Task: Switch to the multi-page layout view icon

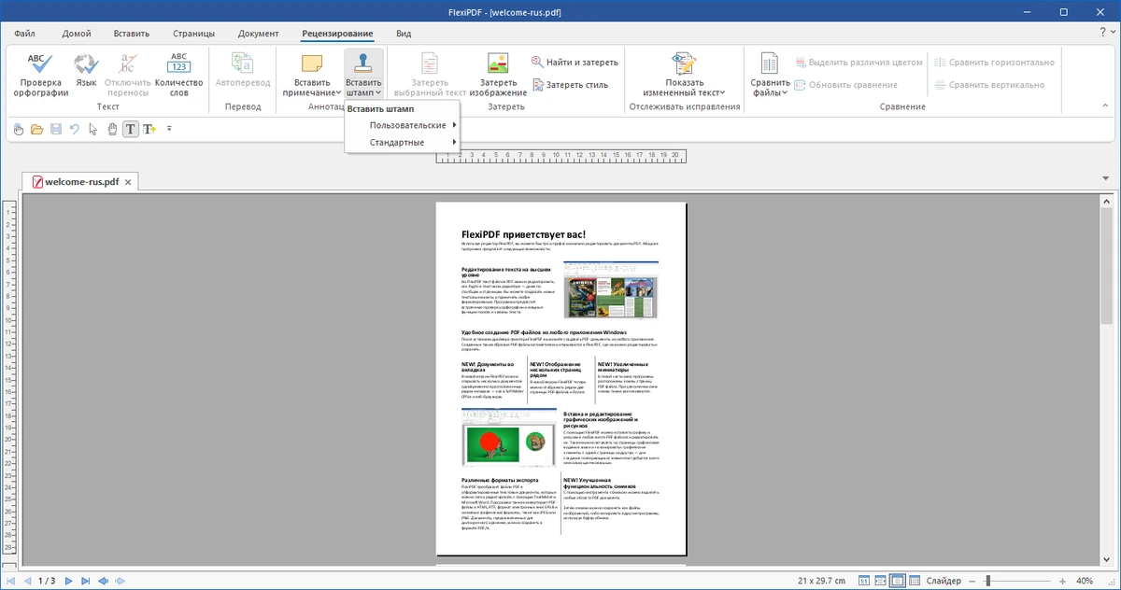Action: pos(915,581)
